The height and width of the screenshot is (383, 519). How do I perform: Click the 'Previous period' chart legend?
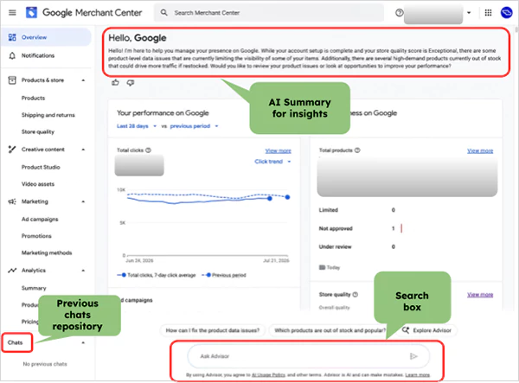click(x=224, y=275)
